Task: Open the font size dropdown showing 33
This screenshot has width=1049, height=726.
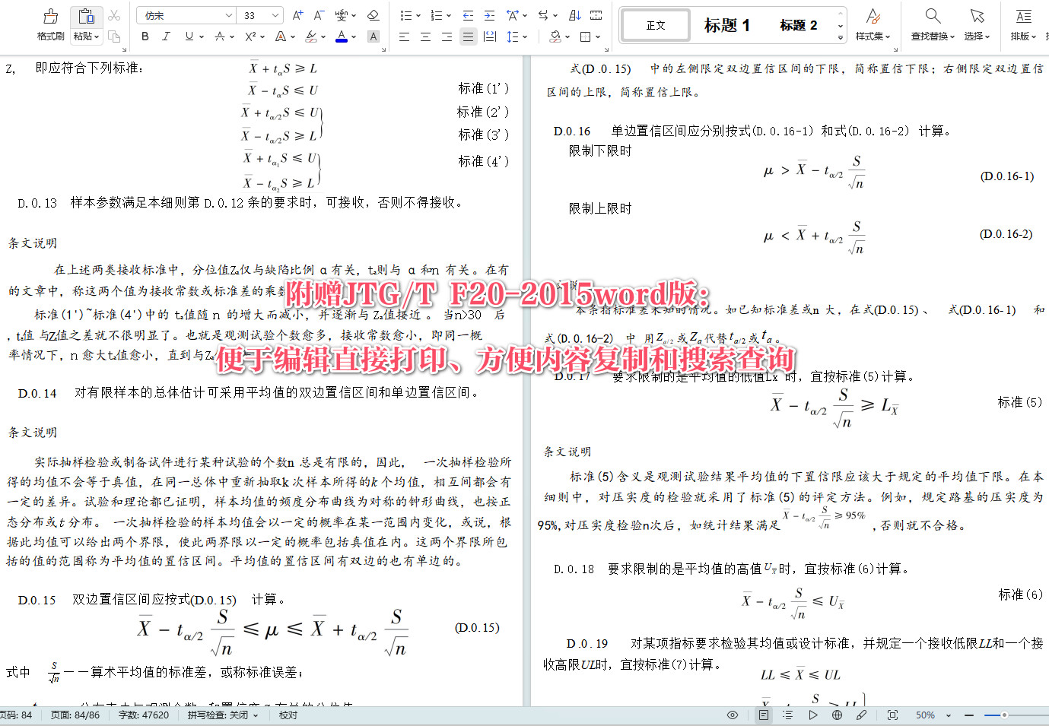Action: [x=258, y=14]
